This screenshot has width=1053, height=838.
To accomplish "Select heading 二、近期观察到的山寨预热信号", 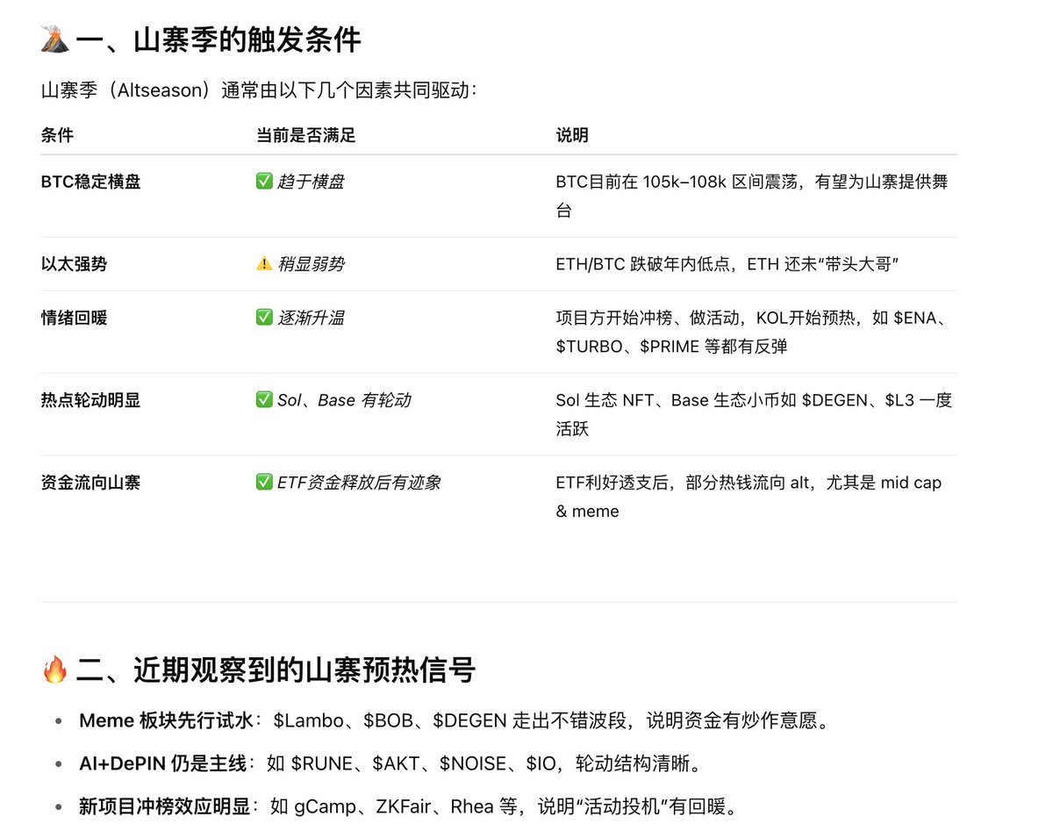I will click(x=276, y=671).
